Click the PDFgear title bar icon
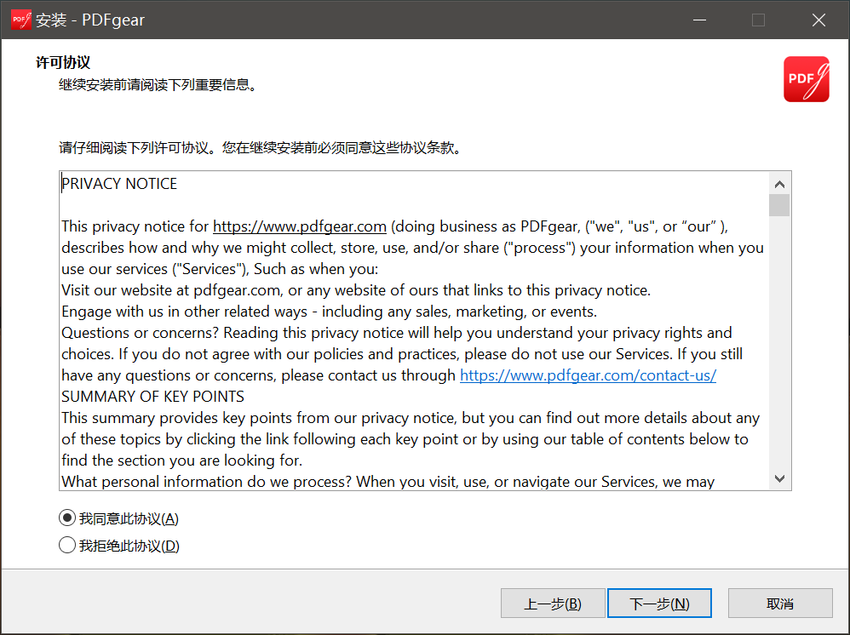850x635 pixels. coord(21,20)
